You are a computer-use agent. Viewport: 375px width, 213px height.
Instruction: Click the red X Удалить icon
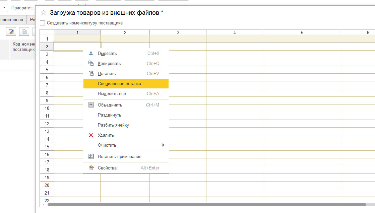coord(91,135)
